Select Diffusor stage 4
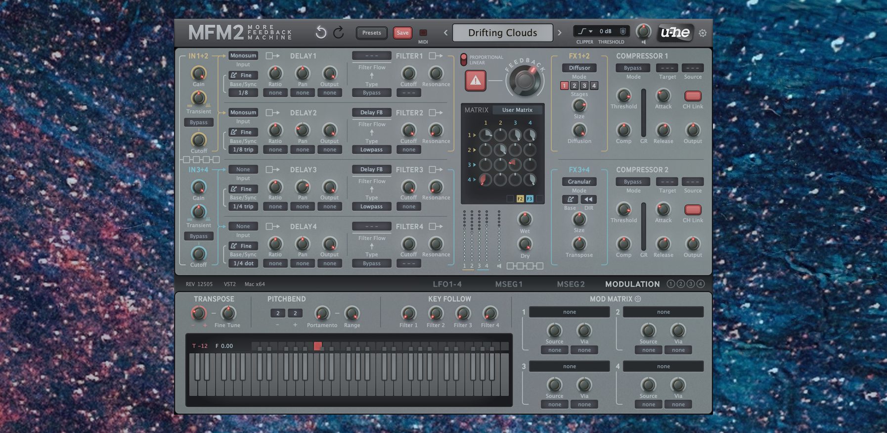This screenshot has height=433, width=887. click(594, 86)
